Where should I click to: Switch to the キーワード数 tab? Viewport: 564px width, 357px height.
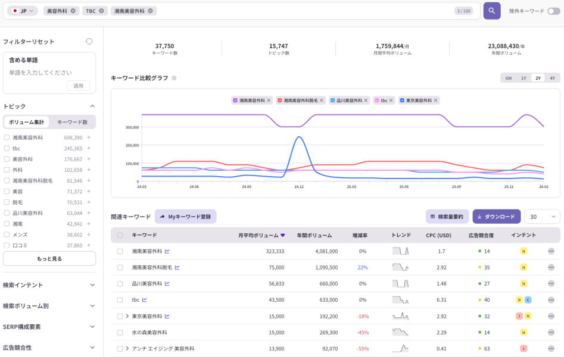tap(72, 122)
